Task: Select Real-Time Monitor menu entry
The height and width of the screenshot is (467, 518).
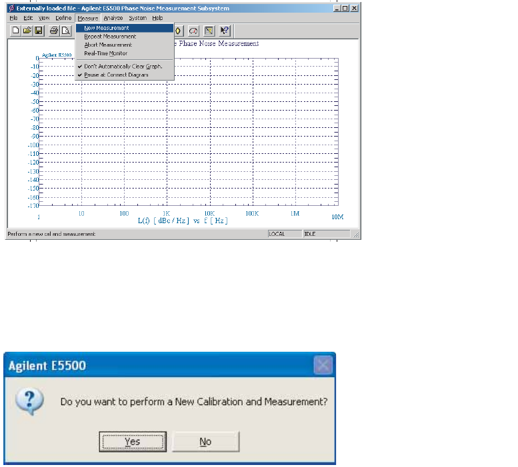Action: click(125, 53)
